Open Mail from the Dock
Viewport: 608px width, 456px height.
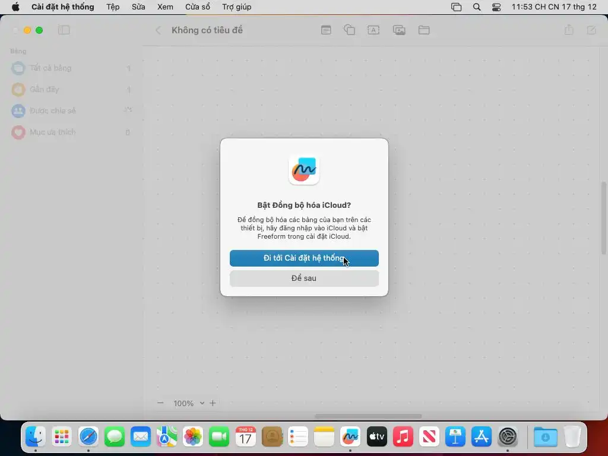[140, 436]
